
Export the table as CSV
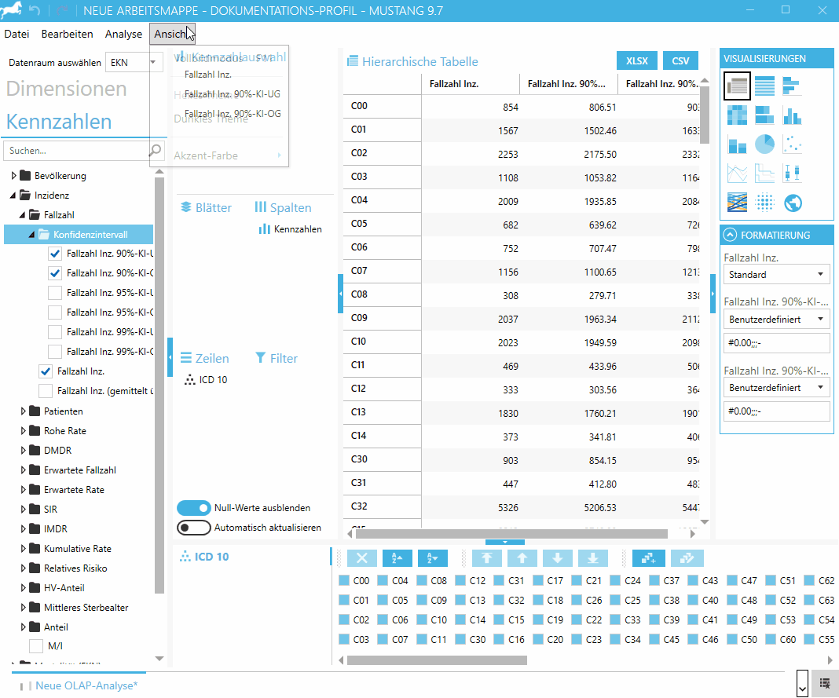680,61
